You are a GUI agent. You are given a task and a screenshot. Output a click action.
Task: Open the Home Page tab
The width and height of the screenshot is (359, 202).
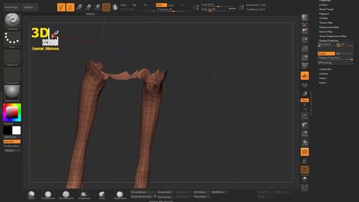(x=11, y=7)
